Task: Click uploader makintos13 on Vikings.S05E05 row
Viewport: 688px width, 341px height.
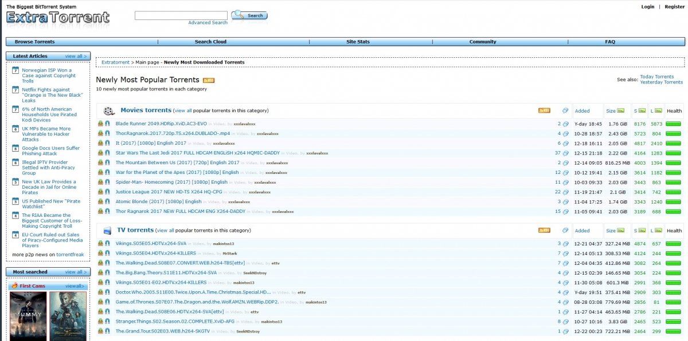Action: [224, 244]
